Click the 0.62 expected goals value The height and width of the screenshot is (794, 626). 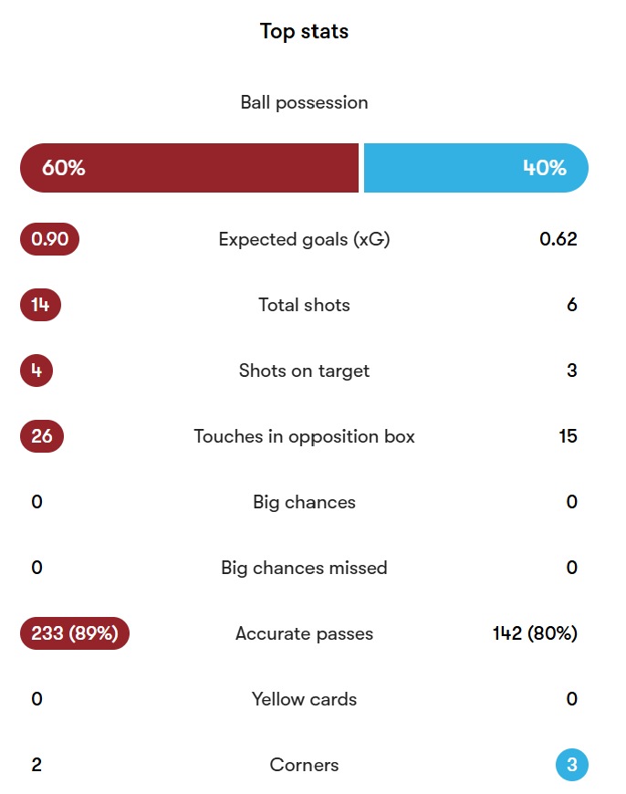[x=558, y=239]
